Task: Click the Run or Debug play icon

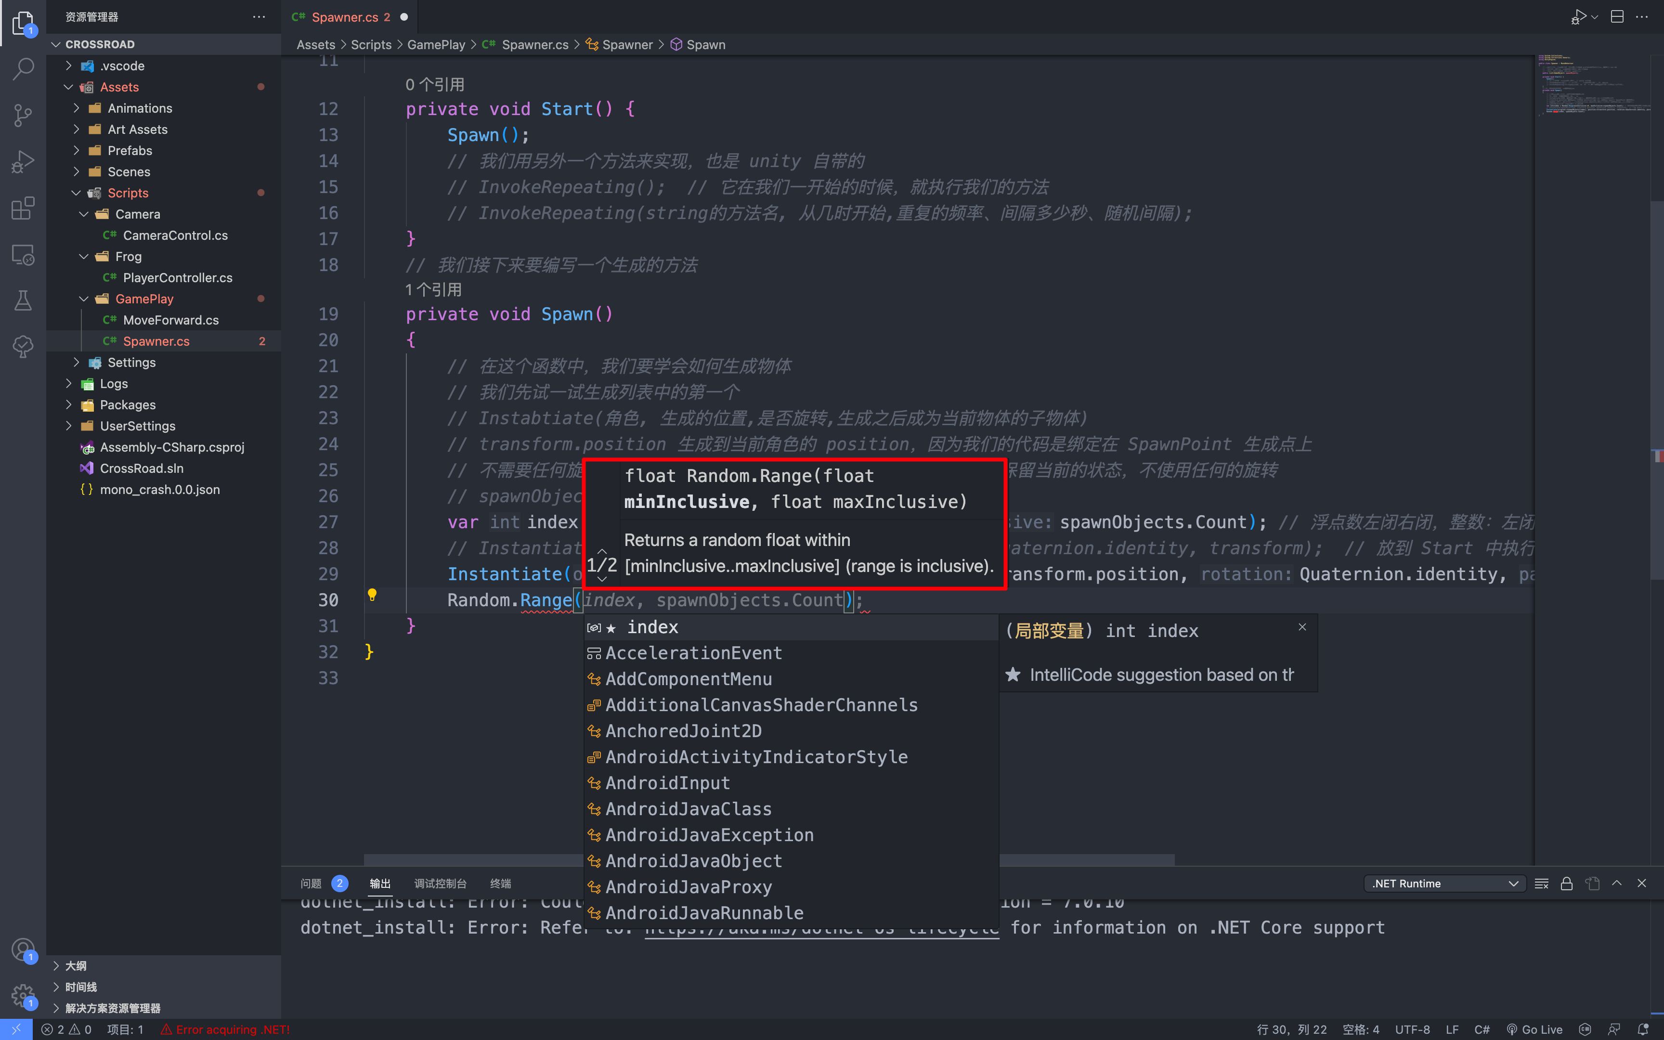Action: [x=1579, y=16]
